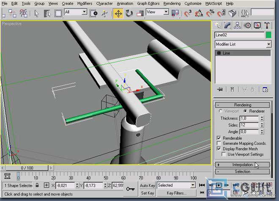Open the Create command panel tab

click(218, 26)
